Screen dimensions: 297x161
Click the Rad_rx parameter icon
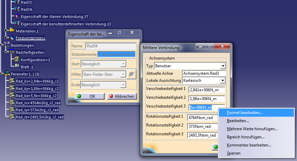coord(12,102)
